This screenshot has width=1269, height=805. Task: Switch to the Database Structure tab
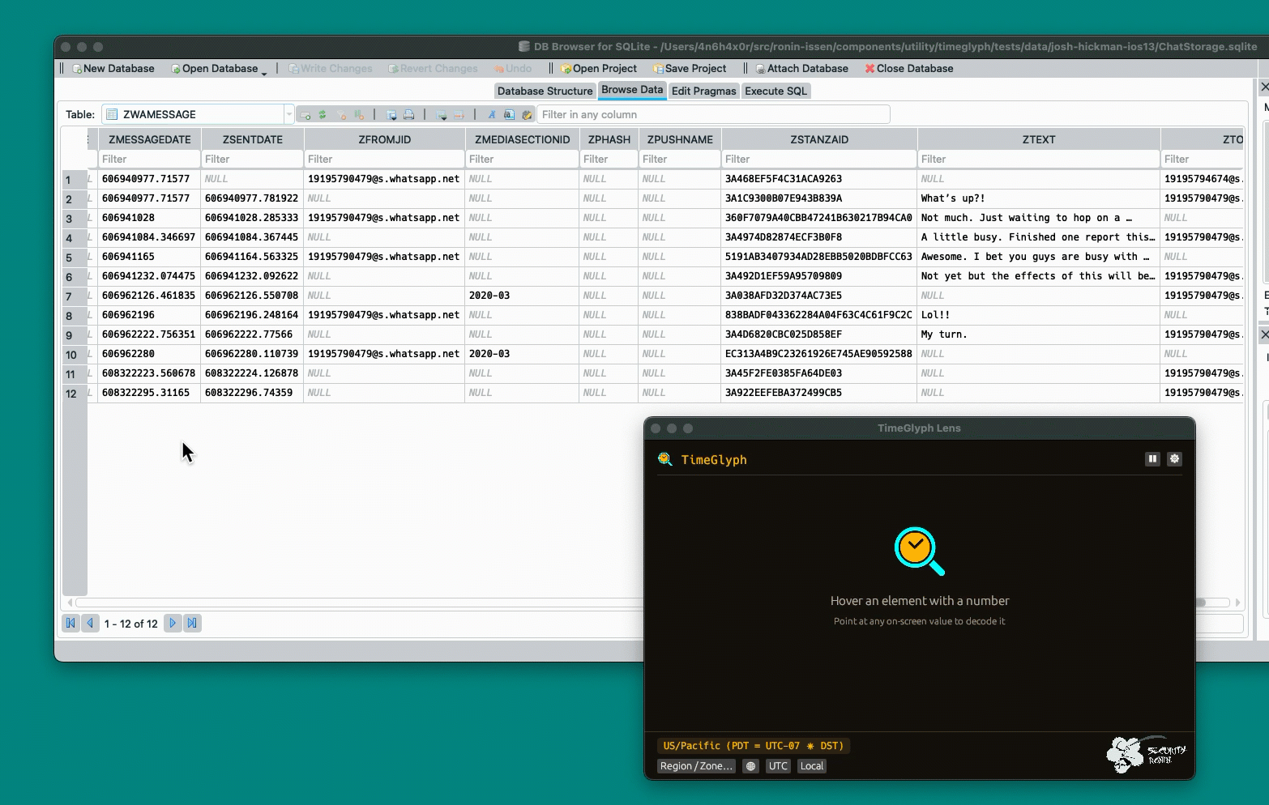click(545, 91)
